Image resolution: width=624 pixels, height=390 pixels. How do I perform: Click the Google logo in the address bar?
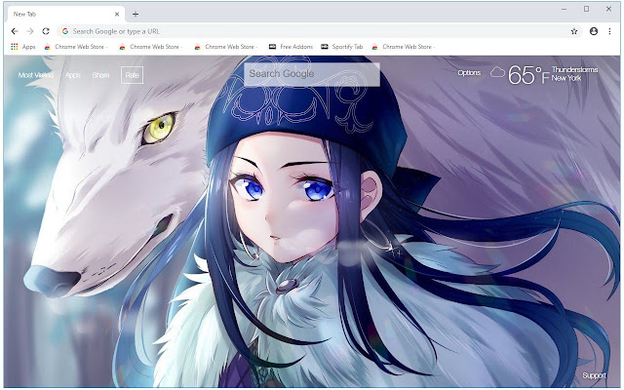[65, 31]
